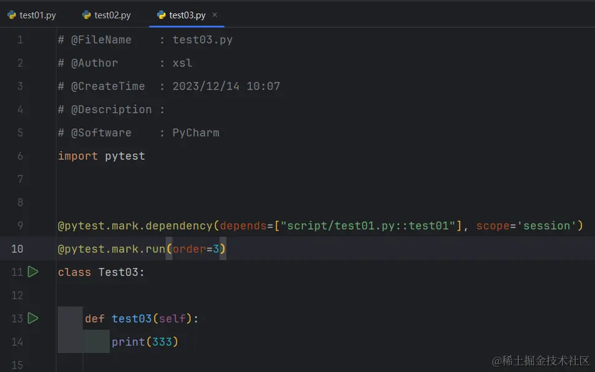Place cursor on the import pytest statement

point(101,156)
